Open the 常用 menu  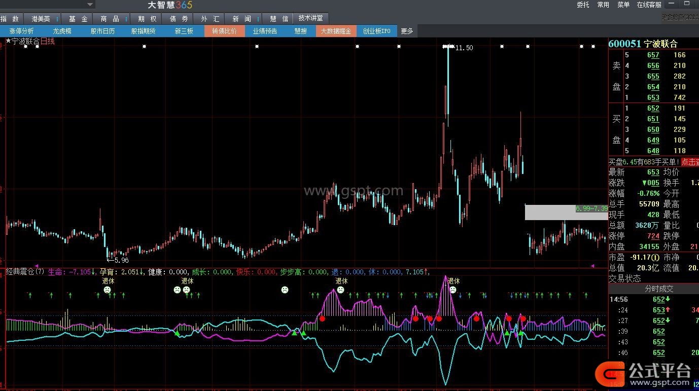(603, 5)
